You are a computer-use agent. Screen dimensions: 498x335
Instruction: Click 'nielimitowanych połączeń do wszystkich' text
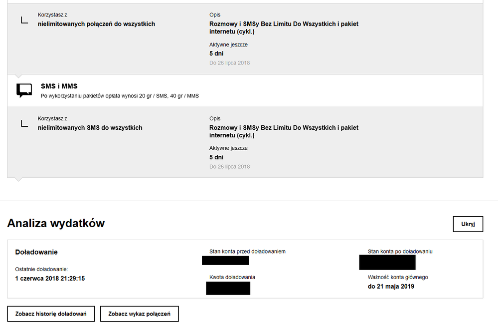[96, 24]
